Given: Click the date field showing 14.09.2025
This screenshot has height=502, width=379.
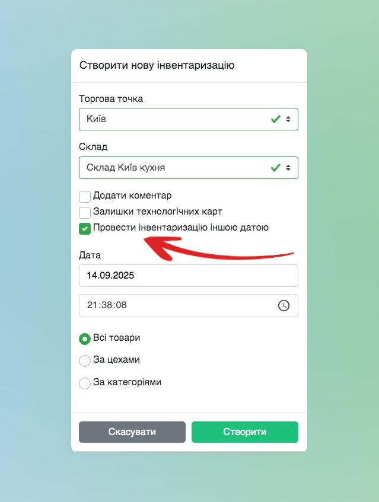Looking at the screenshot, I should click(x=189, y=276).
